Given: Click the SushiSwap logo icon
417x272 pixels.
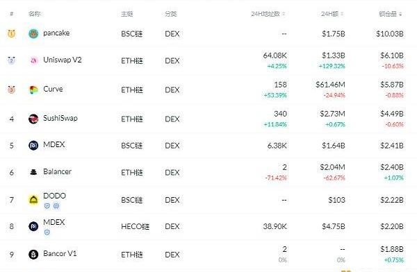Looking at the screenshot, I should pos(33,119).
